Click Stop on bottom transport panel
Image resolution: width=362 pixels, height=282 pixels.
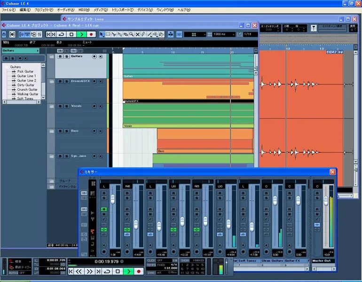pos(118,272)
